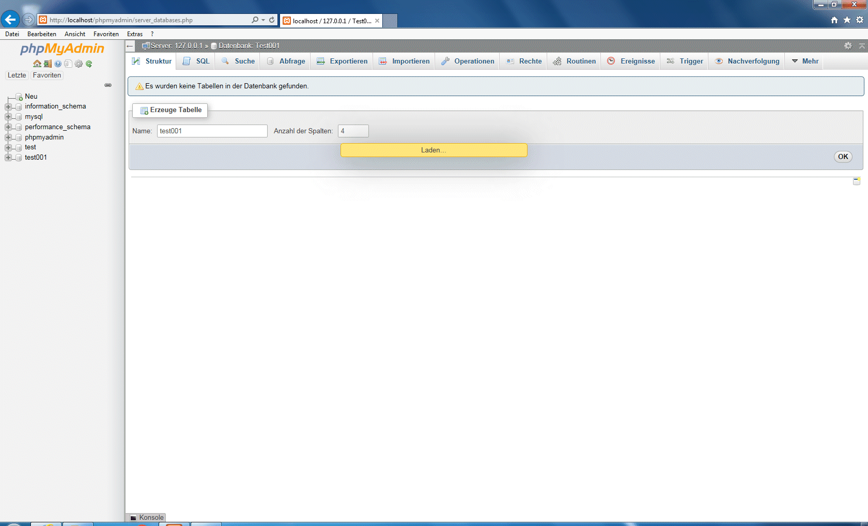Screen dimensions: 868x526
Task: Refresh the page using address bar reload icon
Action: 272,20
